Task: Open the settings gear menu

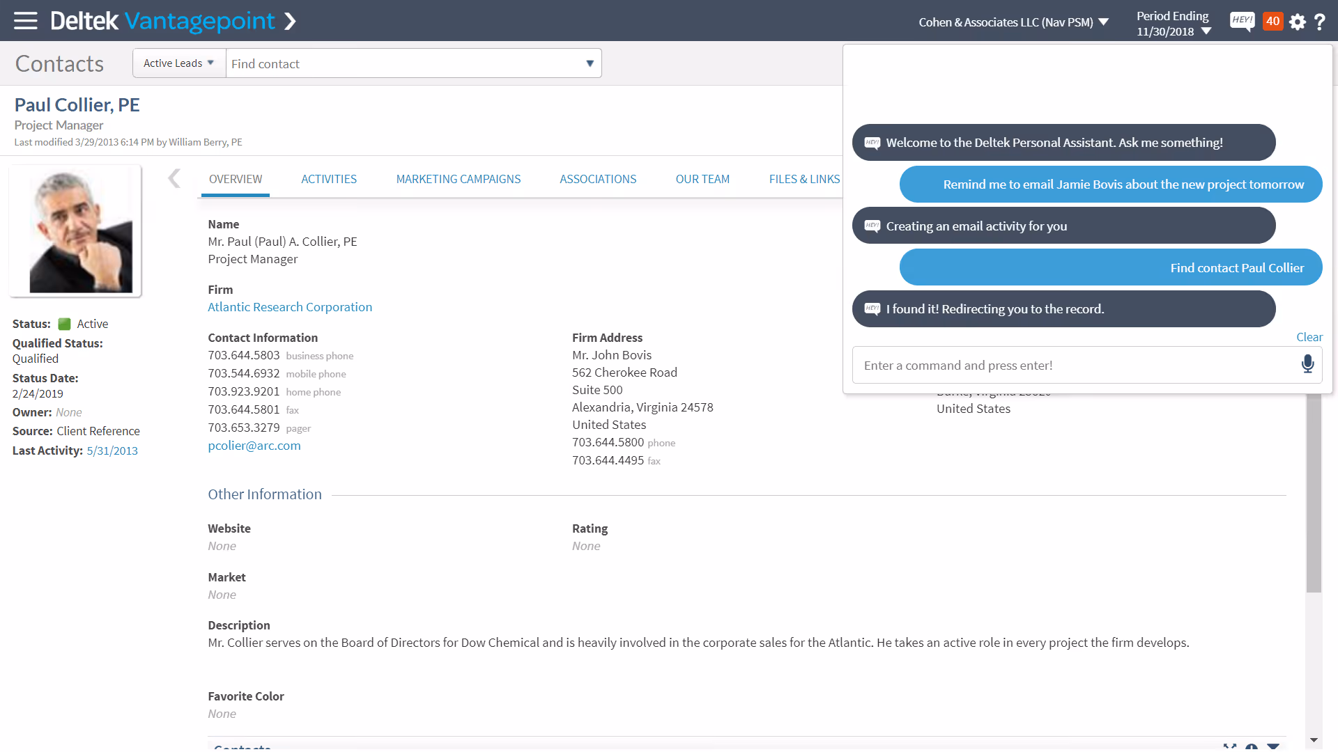Action: [1297, 22]
